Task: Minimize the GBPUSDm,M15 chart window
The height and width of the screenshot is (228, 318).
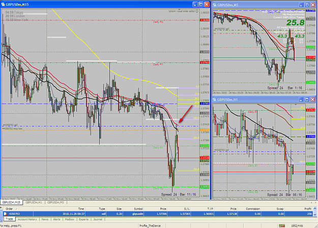Action: click(x=195, y=4)
